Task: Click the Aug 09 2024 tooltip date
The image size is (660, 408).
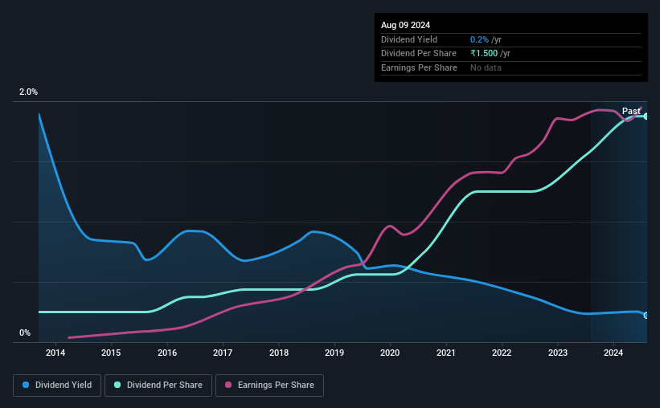Action: [x=405, y=25]
